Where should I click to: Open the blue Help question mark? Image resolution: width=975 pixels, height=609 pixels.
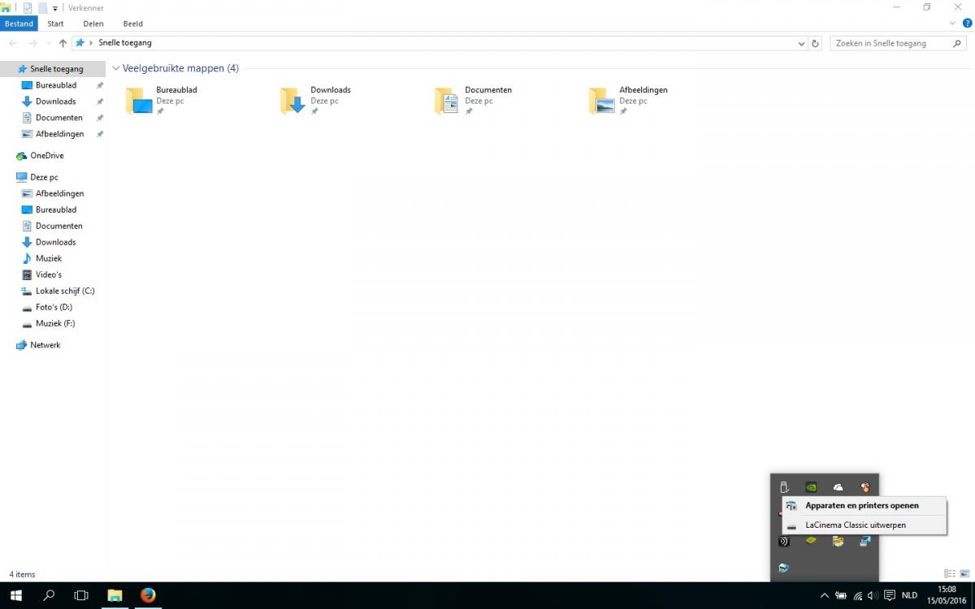click(967, 24)
